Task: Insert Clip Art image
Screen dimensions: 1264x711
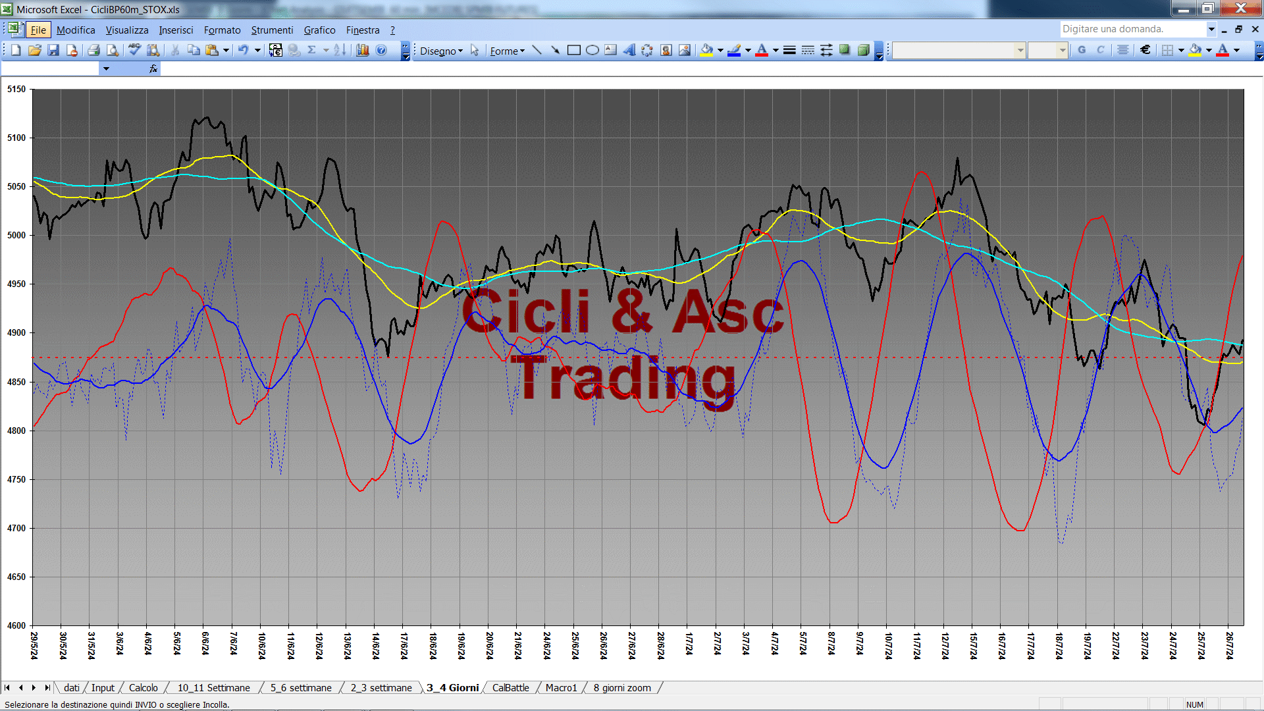Action: 666,51
